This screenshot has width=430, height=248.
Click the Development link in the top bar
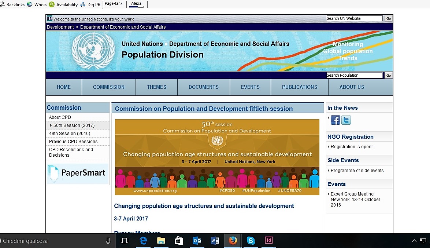pyautogui.click(x=60, y=27)
